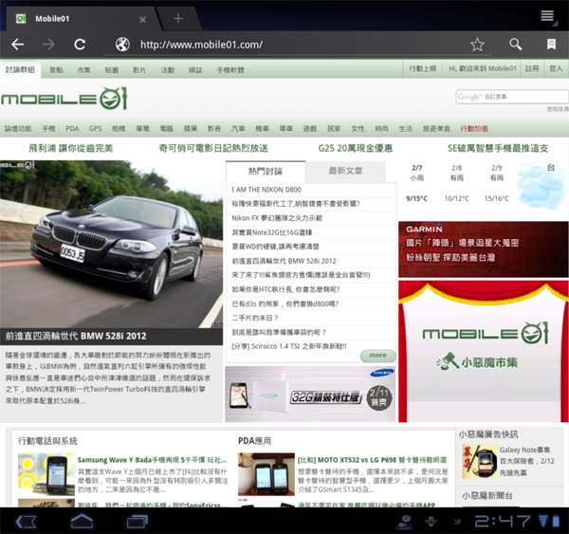This screenshot has width=569, height=534.
Task: Click the Galaxy Note募集 ad thumbnail
Action: tap(480, 462)
